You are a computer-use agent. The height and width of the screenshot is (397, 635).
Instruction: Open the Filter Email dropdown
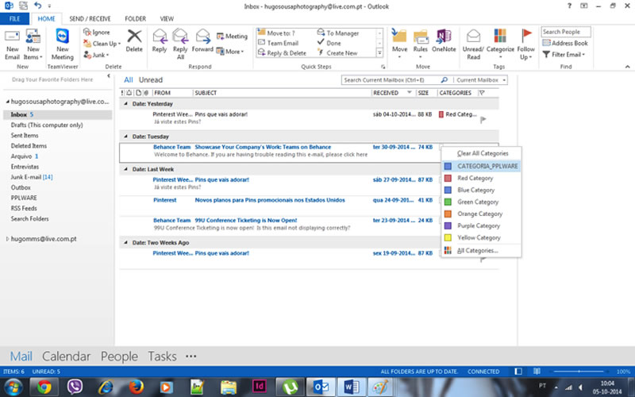[564, 54]
